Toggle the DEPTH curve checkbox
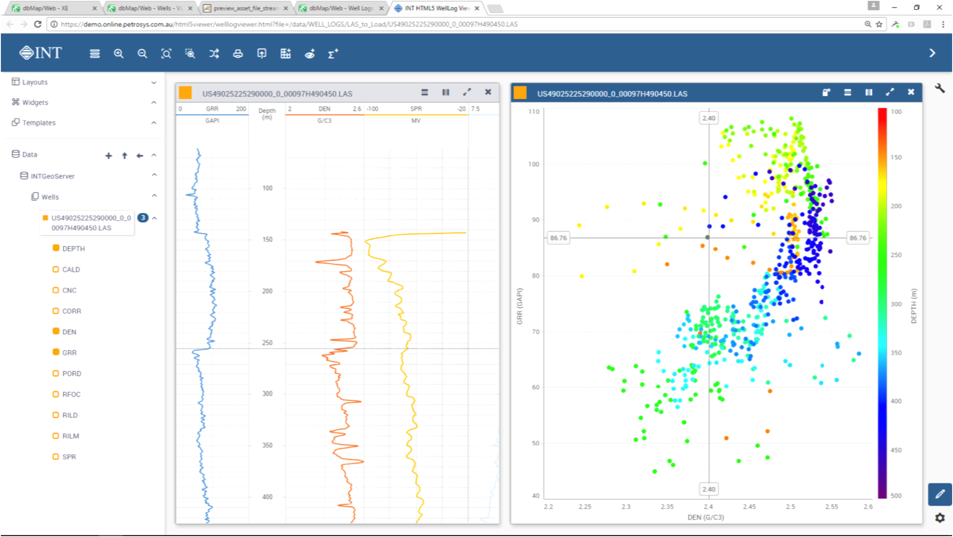This screenshot has width=953, height=537. (56, 248)
